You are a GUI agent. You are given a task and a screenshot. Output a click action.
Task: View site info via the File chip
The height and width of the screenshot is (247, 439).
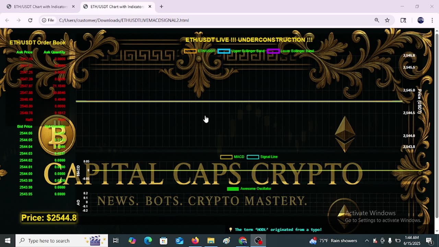coord(48,20)
